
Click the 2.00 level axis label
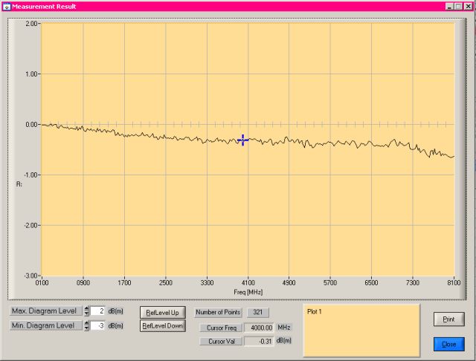[31, 24]
